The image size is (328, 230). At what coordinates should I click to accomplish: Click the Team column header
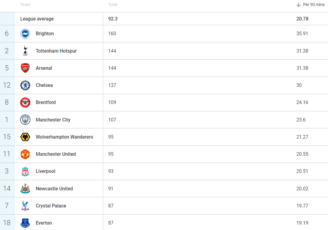click(25, 5)
